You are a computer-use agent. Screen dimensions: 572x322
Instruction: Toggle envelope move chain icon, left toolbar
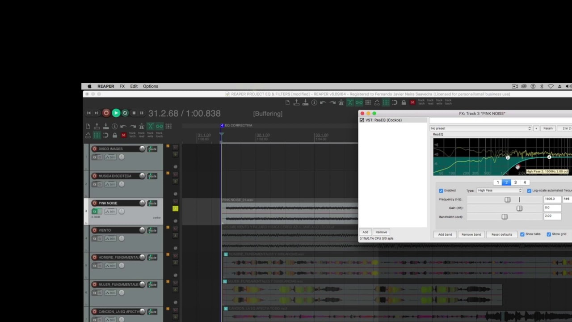click(x=88, y=135)
